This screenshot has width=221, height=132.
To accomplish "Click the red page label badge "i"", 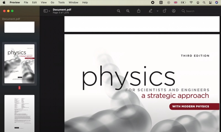I will pyautogui.click(x=19, y=88).
